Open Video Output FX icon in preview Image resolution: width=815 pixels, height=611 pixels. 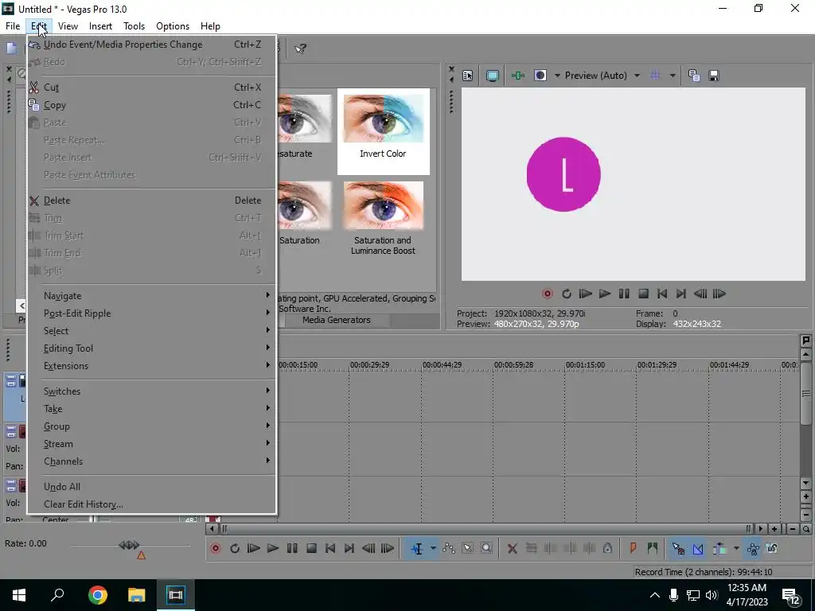[x=517, y=76]
